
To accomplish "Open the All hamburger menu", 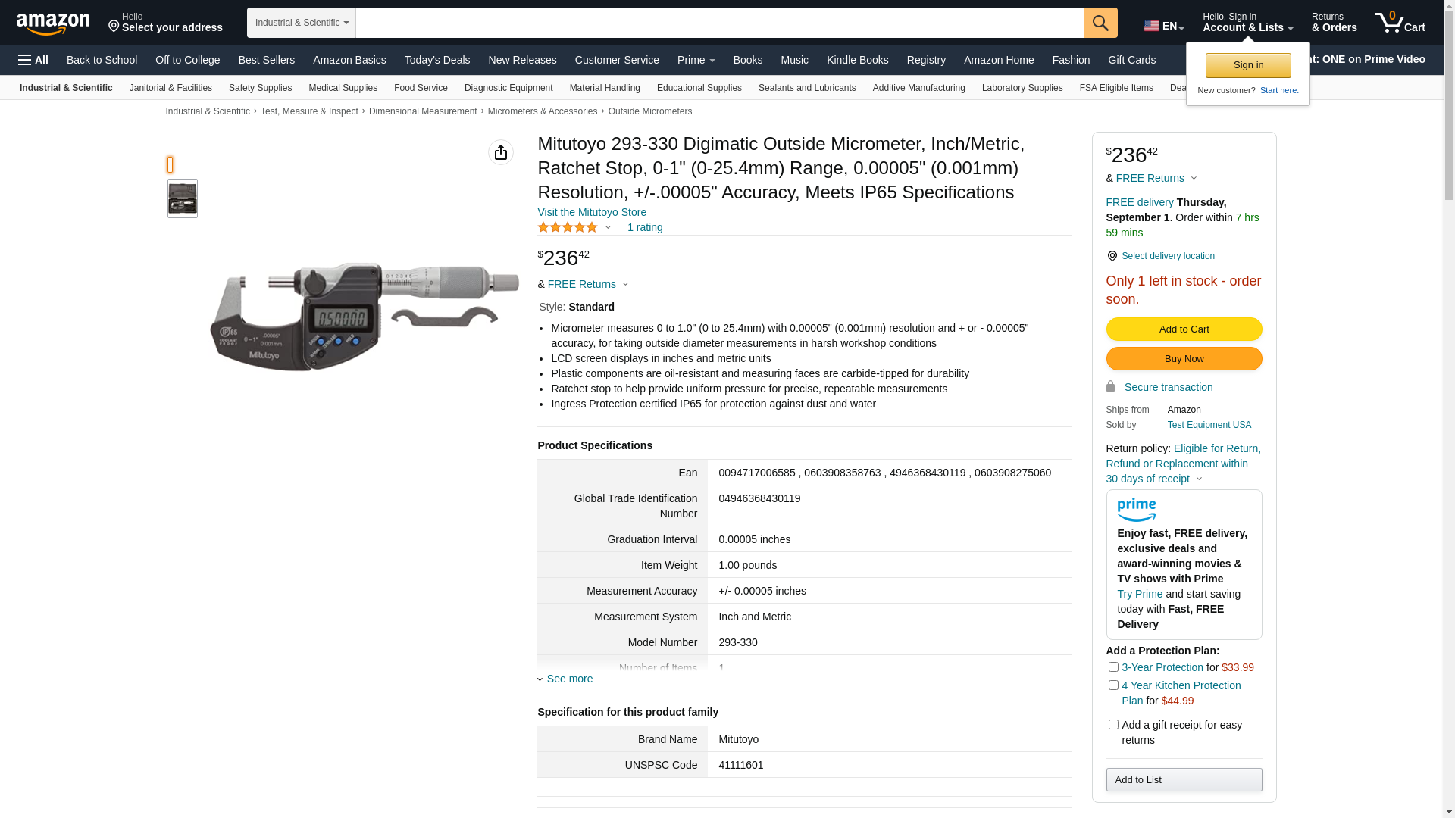I will pos(33,60).
